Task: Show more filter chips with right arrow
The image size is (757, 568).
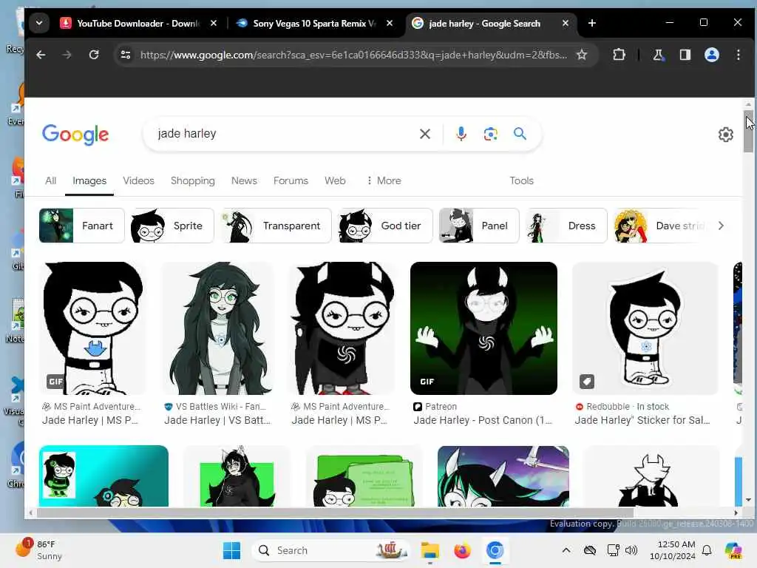Action: click(x=721, y=226)
